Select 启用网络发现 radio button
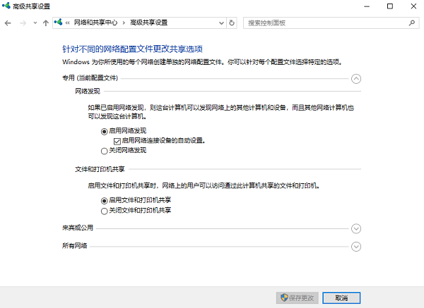Image resolution: width=424 pixels, height=308 pixels. (x=104, y=132)
